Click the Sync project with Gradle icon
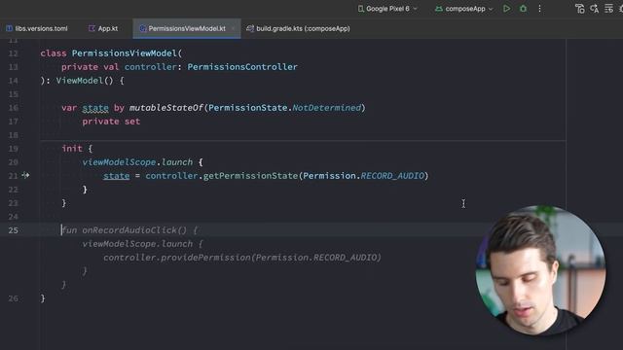Viewport: 623px width, 350px height. [x=580, y=9]
